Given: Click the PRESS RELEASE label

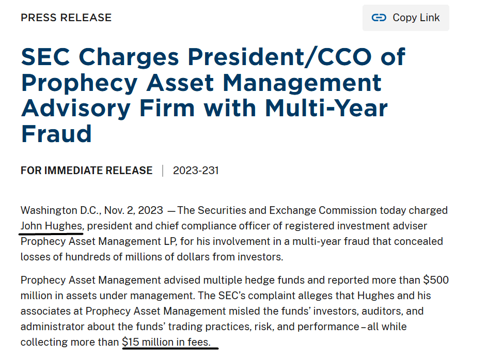Looking at the screenshot, I should click(x=66, y=18).
